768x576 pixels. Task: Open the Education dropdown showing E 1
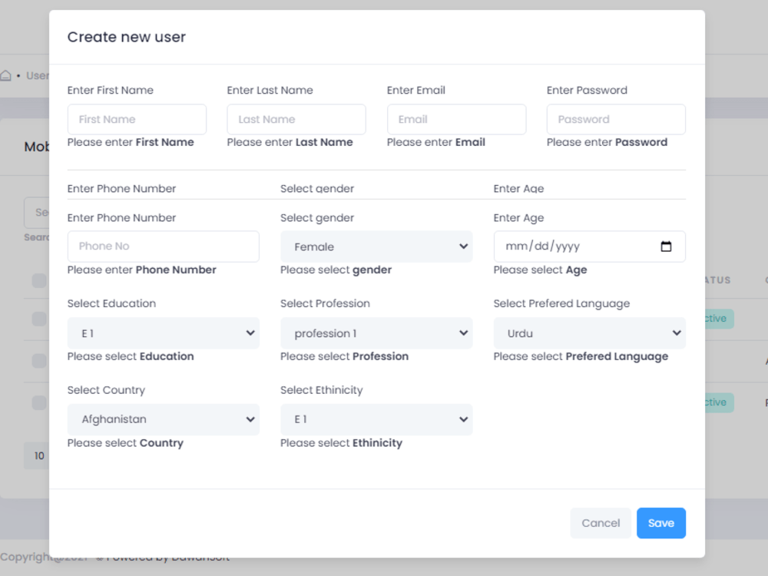click(x=163, y=333)
